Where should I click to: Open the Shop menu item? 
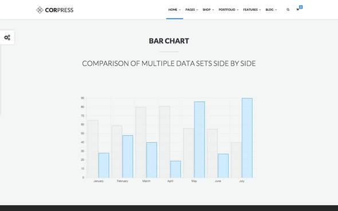206,10
